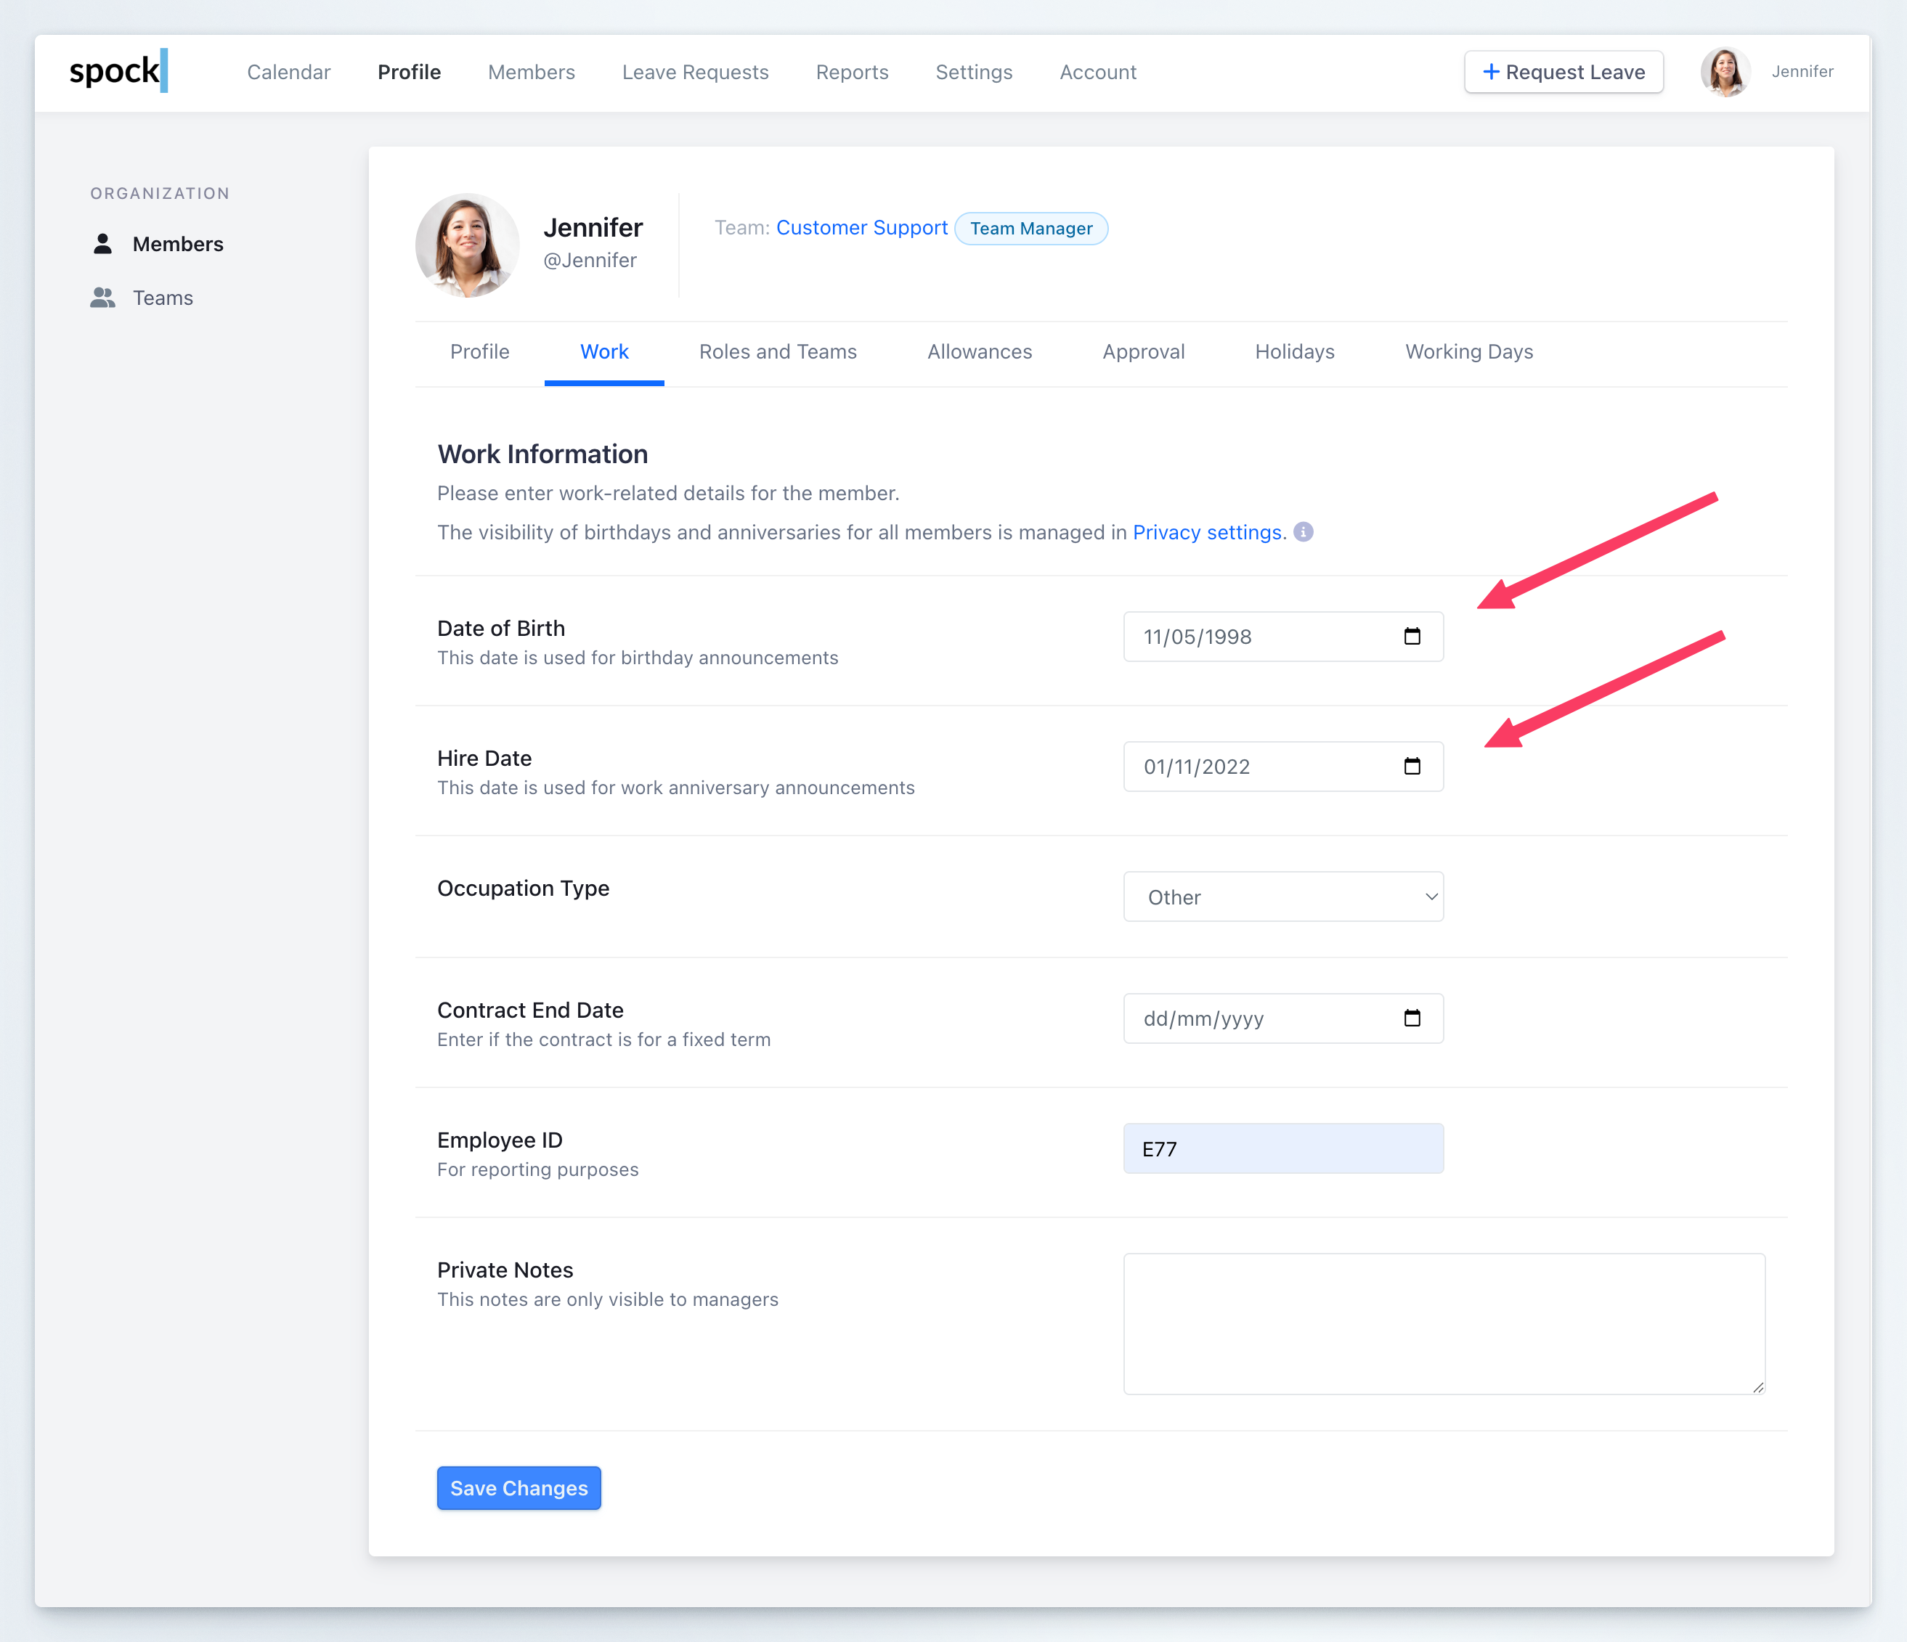Click the info icon beside Privacy settings
Image resolution: width=1907 pixels, height=1642 pixels.
tap(1304, 531)
